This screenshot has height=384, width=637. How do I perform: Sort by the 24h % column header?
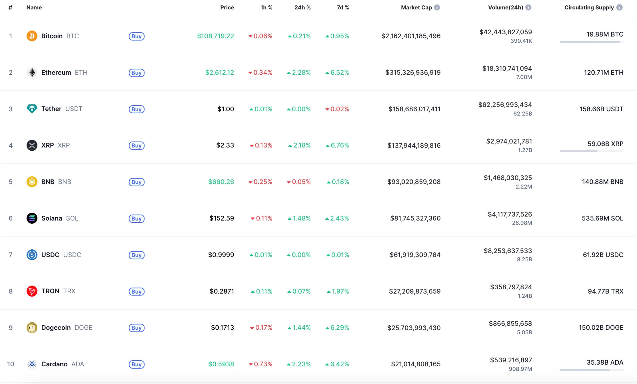click(x=302, y=7)
